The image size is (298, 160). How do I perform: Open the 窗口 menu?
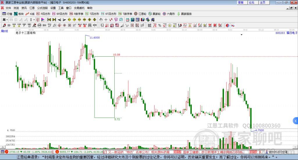pos(69,8)
